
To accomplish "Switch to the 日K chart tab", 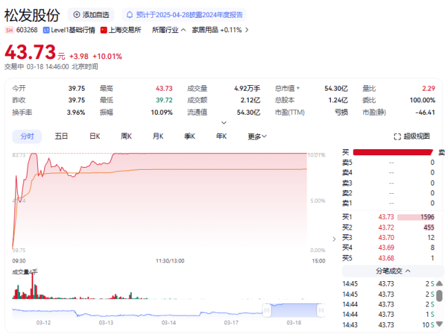I will point(95,137).
